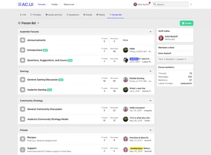Open the Announcements forum icon

point(22,40)
